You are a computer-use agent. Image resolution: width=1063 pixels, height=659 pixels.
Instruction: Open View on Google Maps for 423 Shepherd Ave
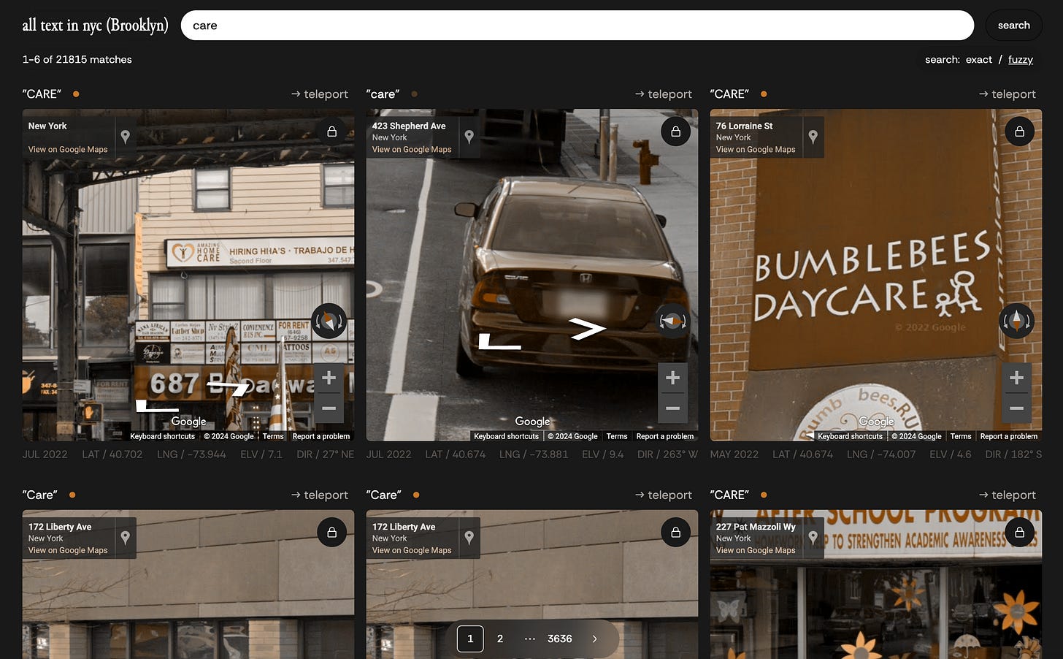tap(412, 150)
